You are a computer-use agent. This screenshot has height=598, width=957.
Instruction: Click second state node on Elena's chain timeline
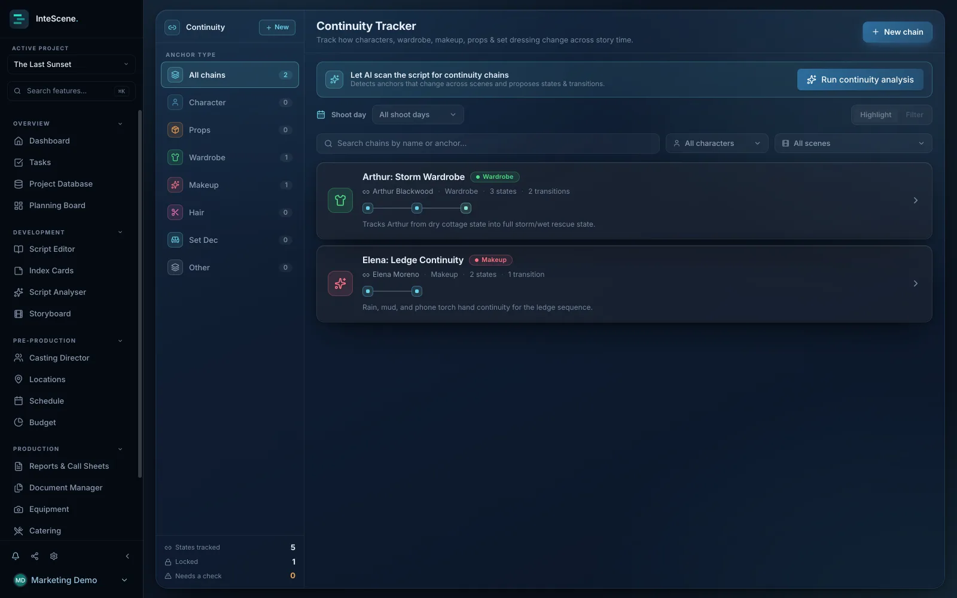tap(417, 291)
